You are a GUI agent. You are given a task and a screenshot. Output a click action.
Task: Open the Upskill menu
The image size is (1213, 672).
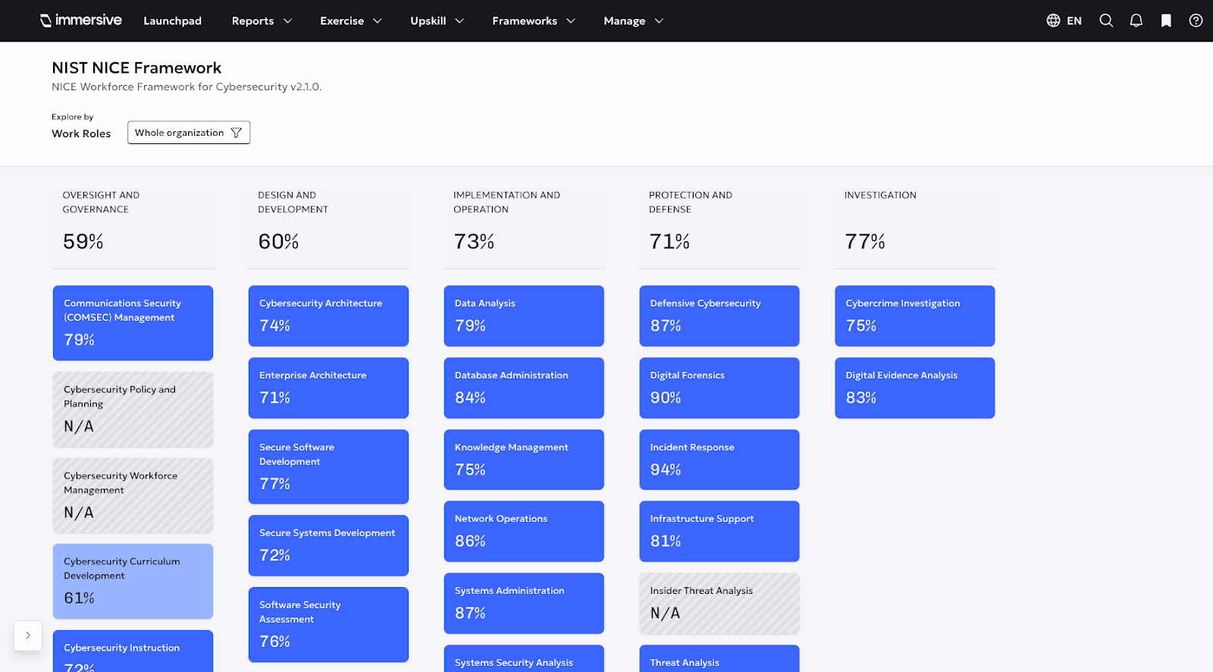click(x=437, y=20)
